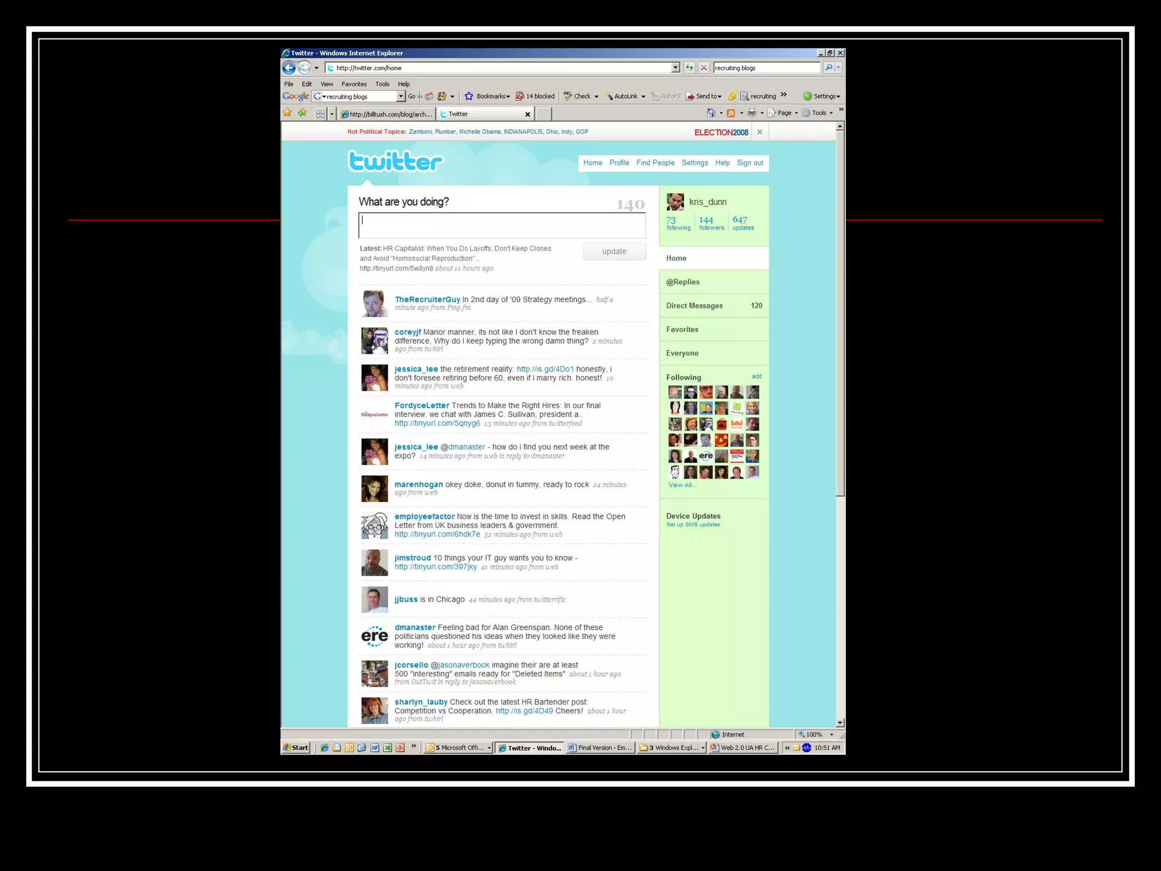Screen dimensions: 1161x871
Task: Click the update button
Action: (x=614, y=251)
